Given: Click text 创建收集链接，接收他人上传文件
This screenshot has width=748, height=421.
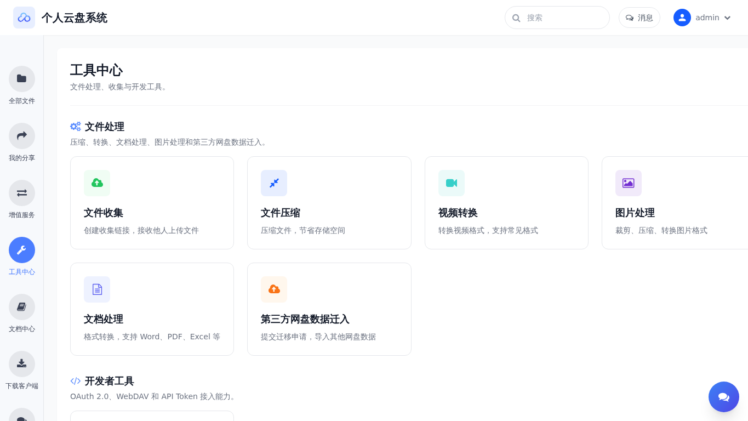Looking at the screenshot, I should [x=141, y=230].
